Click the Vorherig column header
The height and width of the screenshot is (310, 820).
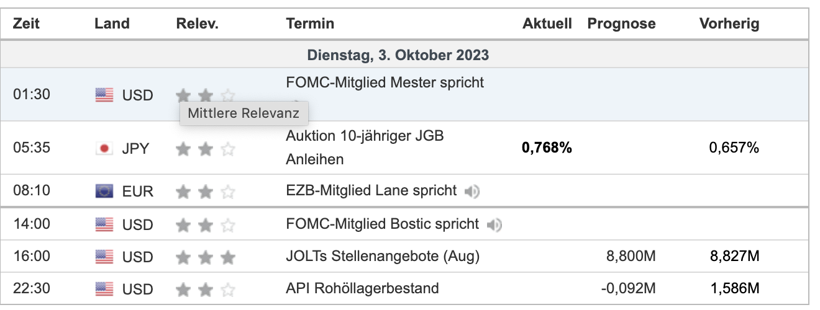pos(729,24)
